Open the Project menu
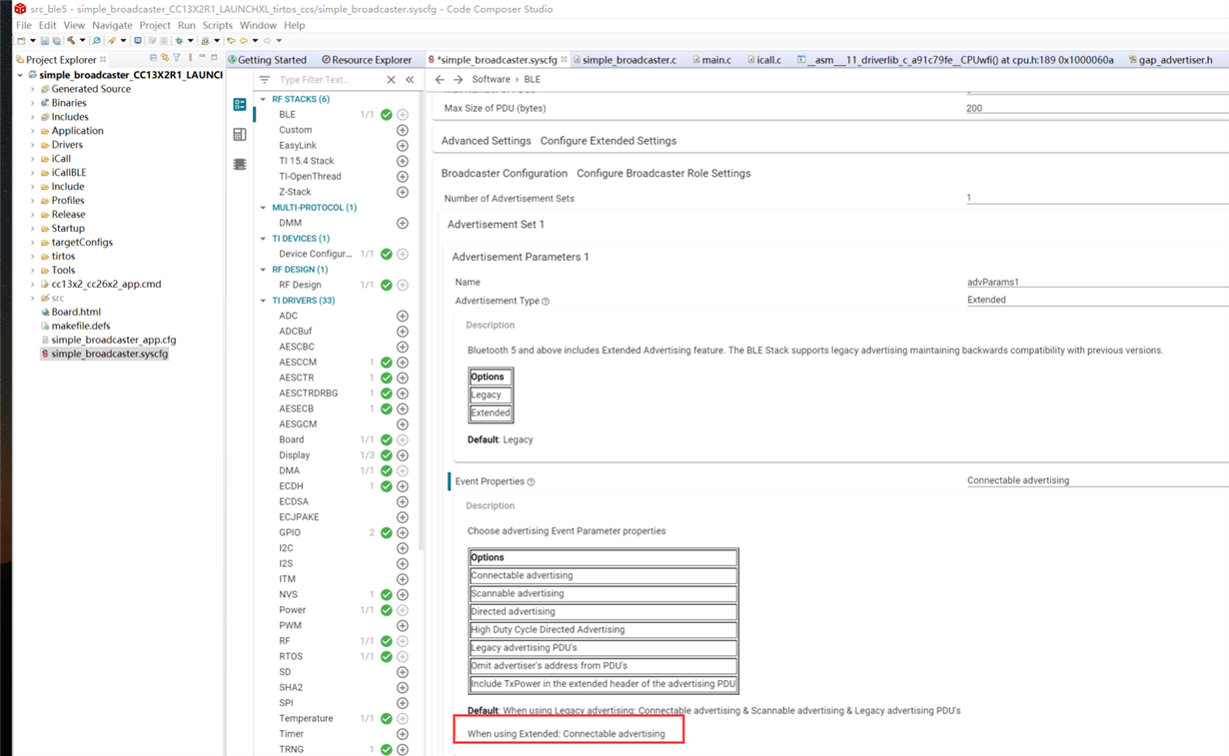Viewport: 1229px width, 756px height. coord(155,25)
